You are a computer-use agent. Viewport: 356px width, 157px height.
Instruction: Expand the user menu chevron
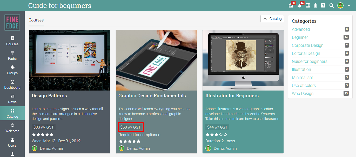[x=349, y=5]
